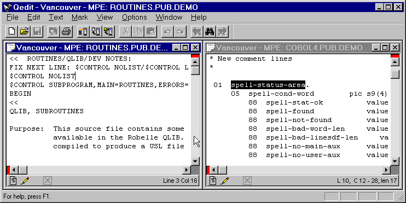Click ROUTINES child window title bar icon

(11, 48)
